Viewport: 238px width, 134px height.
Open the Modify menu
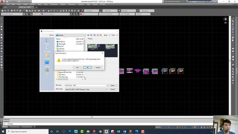pyautogui.click(x=63, y=4)
